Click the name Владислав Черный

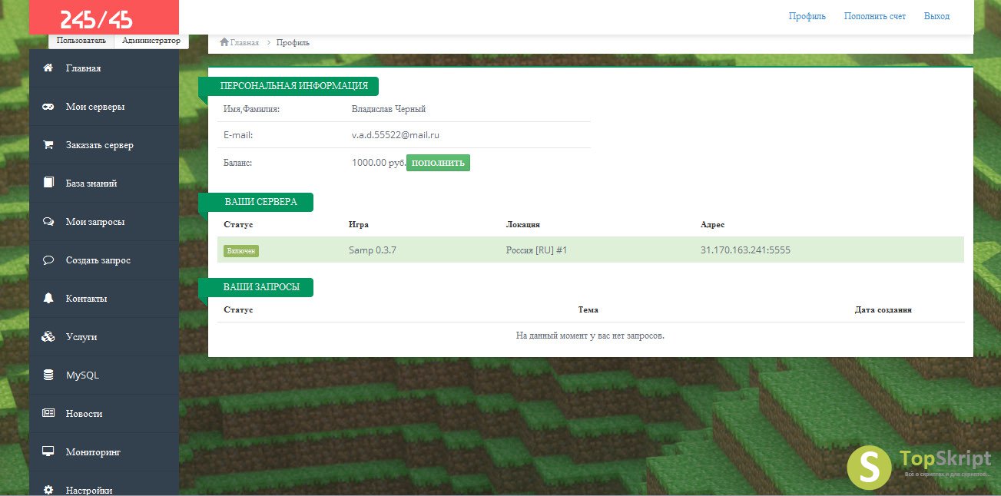tap(389, 109)
